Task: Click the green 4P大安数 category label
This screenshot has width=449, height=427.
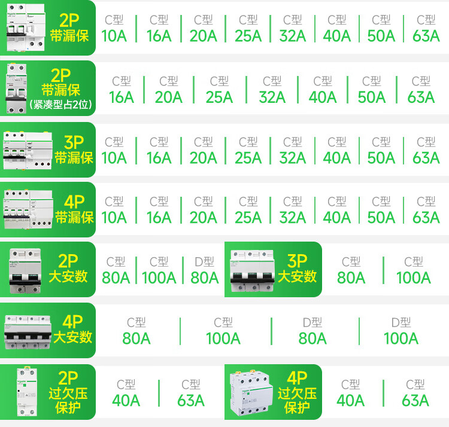Action: point(72,330)
